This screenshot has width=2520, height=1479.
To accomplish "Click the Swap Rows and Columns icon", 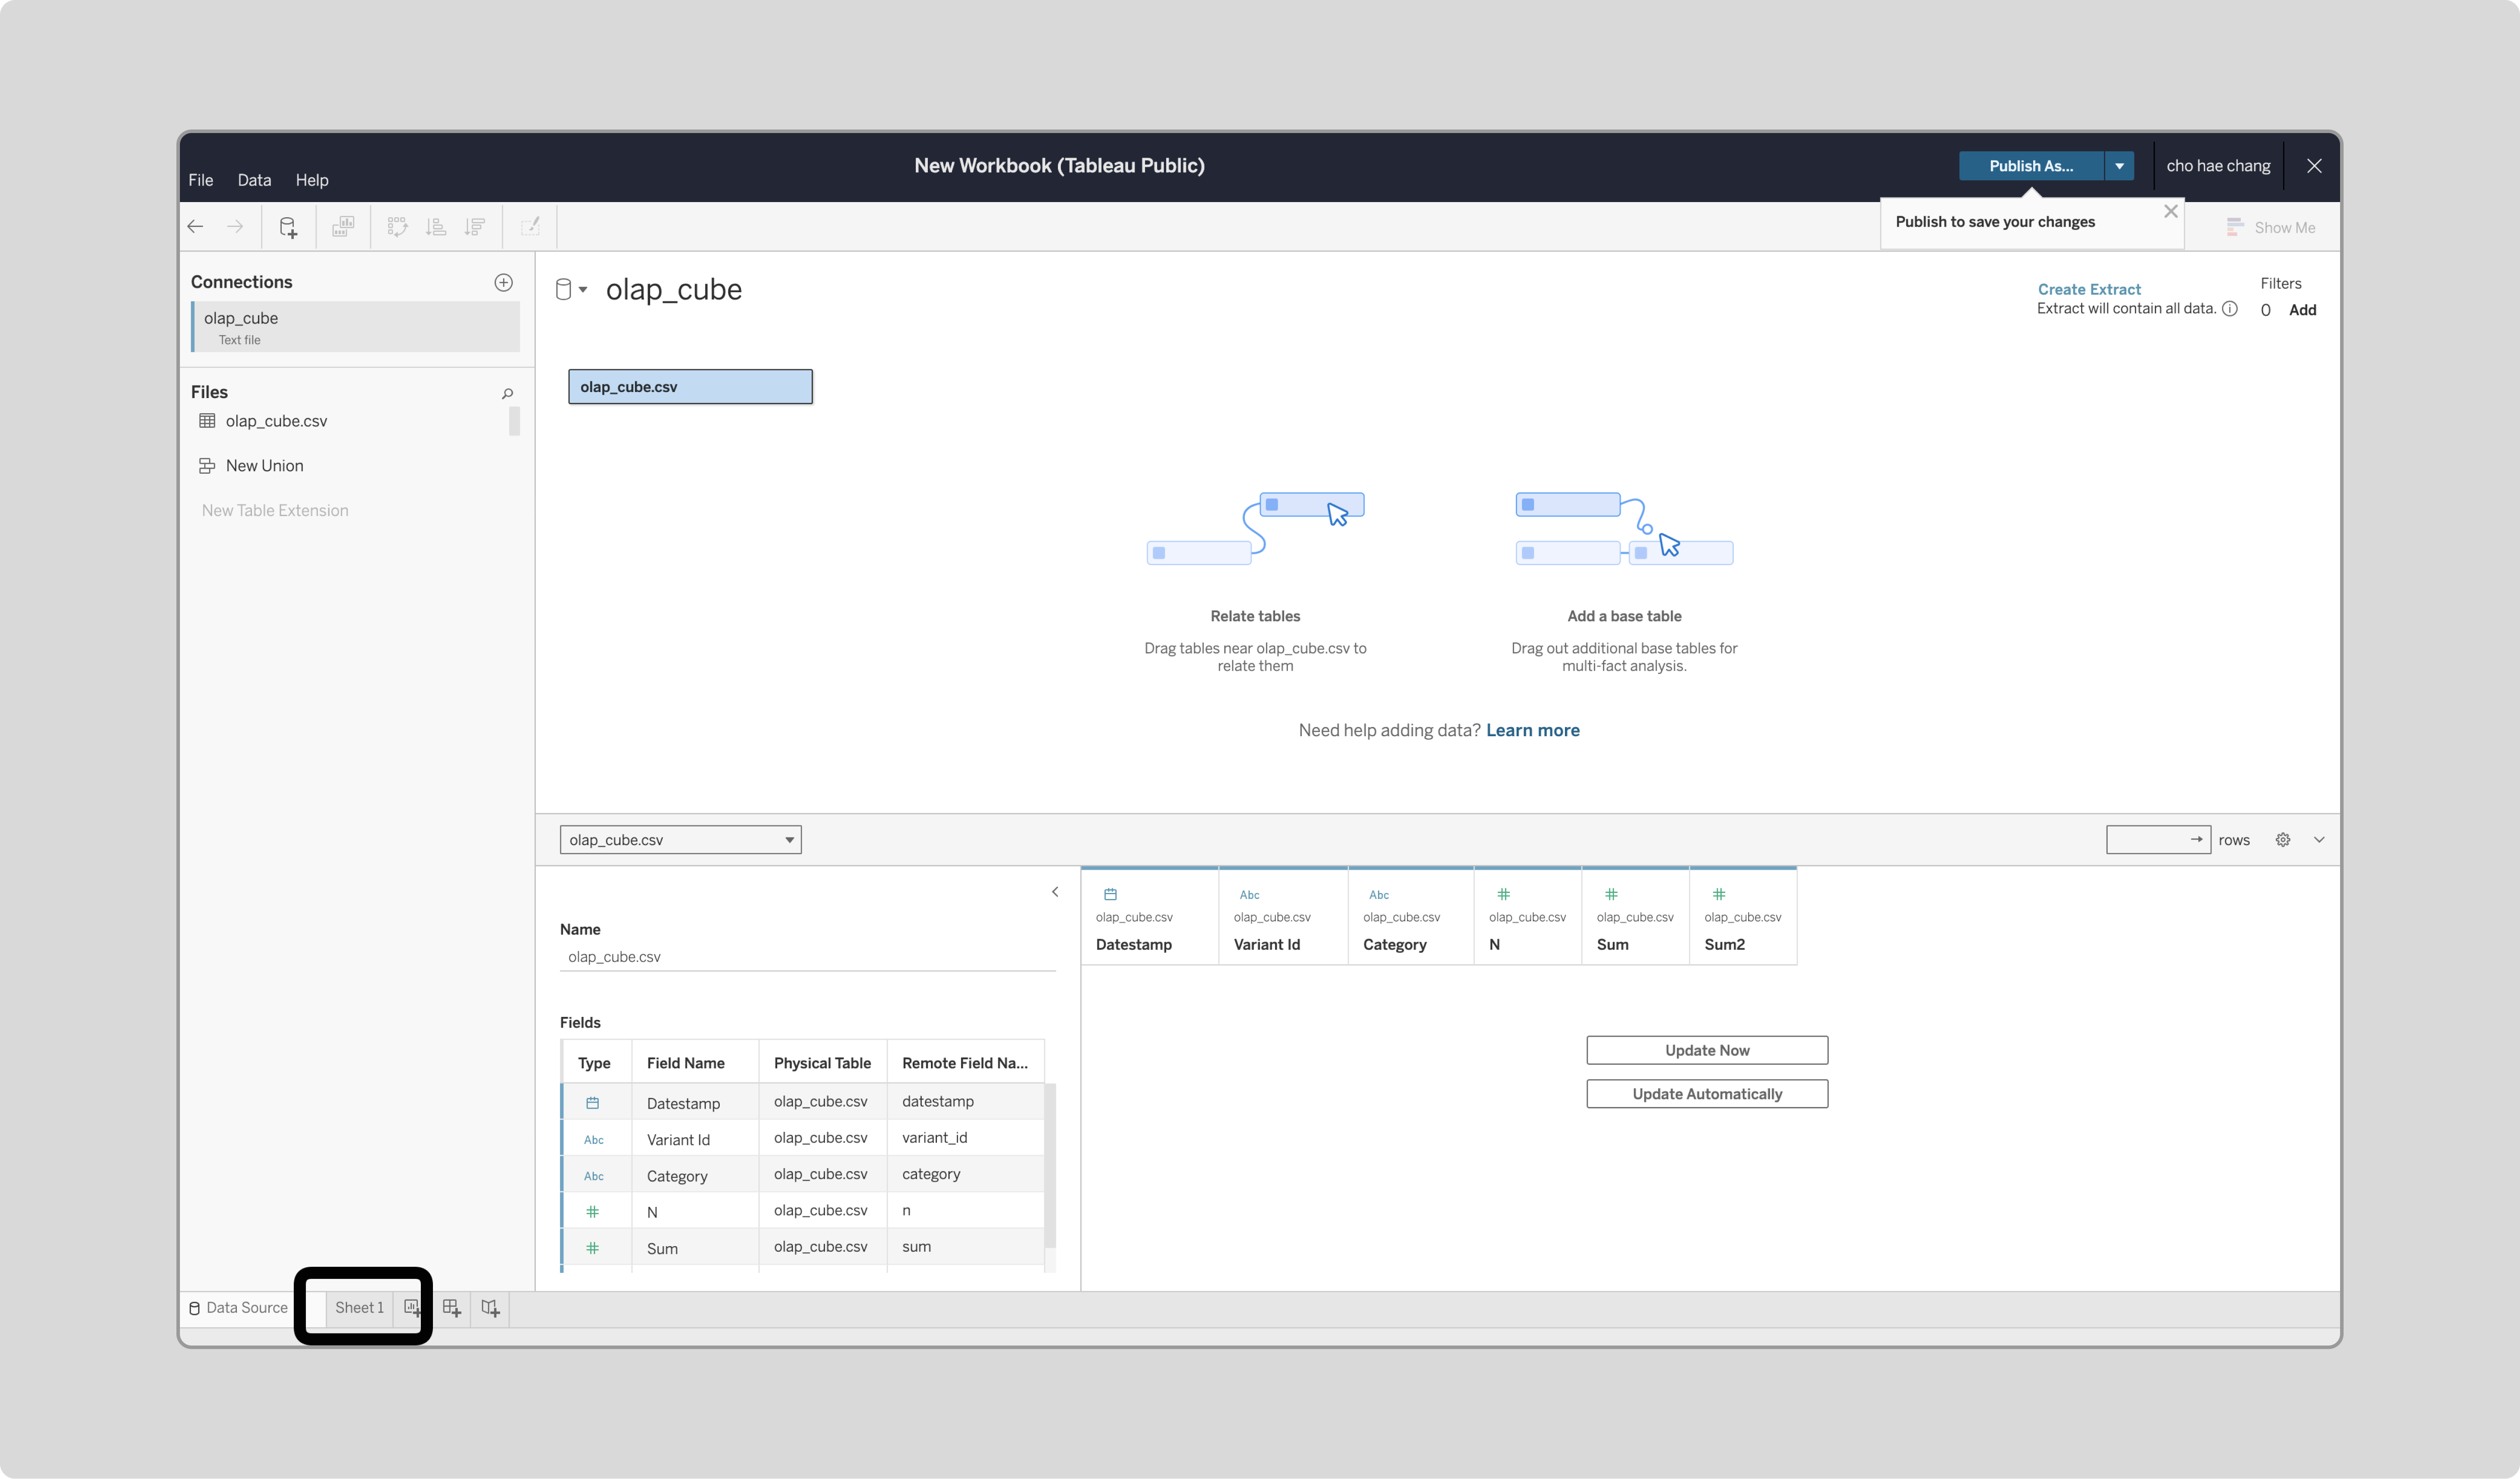I will pos(397,227).
